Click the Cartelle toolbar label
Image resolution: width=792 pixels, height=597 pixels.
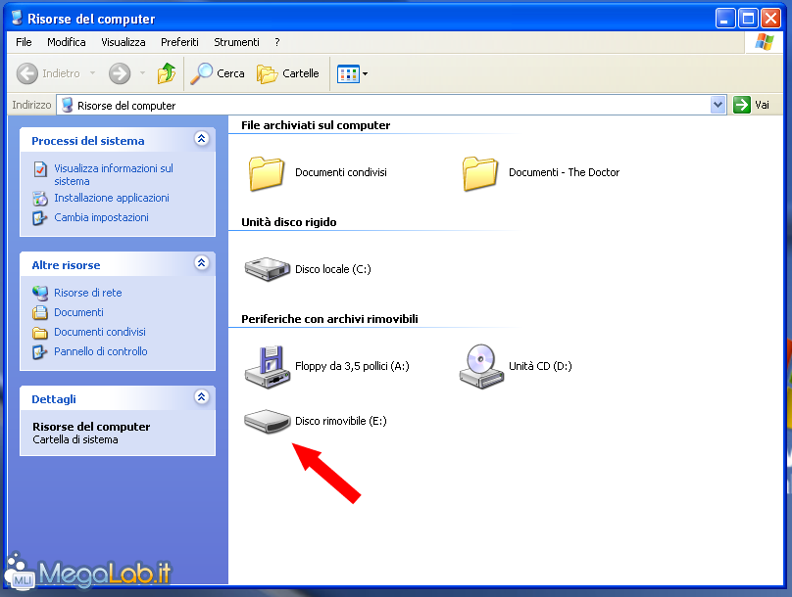[x=301, y=73]
